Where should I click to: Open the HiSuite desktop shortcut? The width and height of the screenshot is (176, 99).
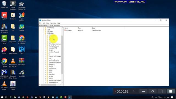pos(22,28)
